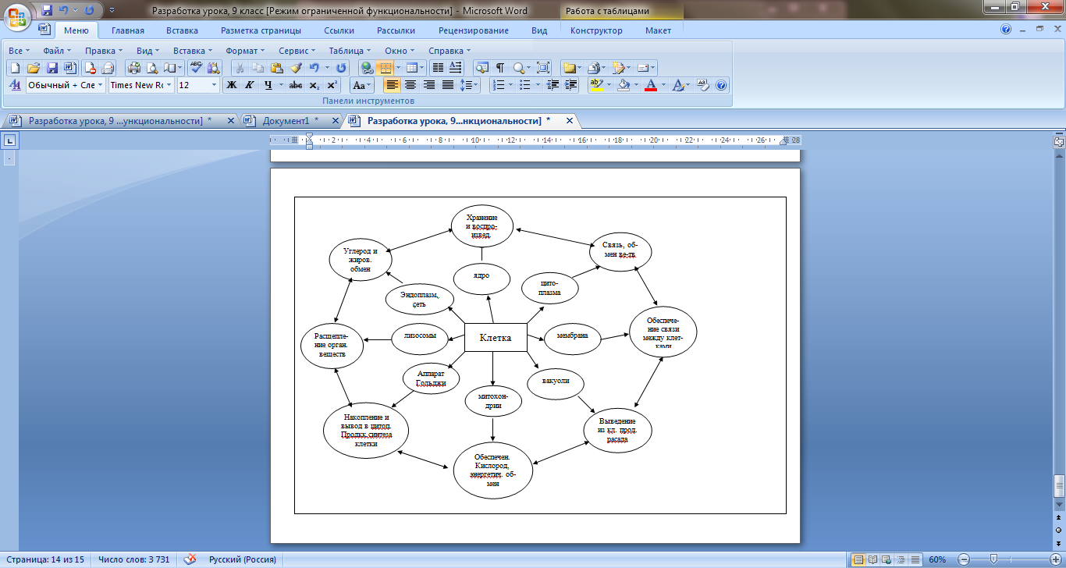Open the Формат menu
1066x568 pixels.
pyautogui.click(x=245, y=50)
